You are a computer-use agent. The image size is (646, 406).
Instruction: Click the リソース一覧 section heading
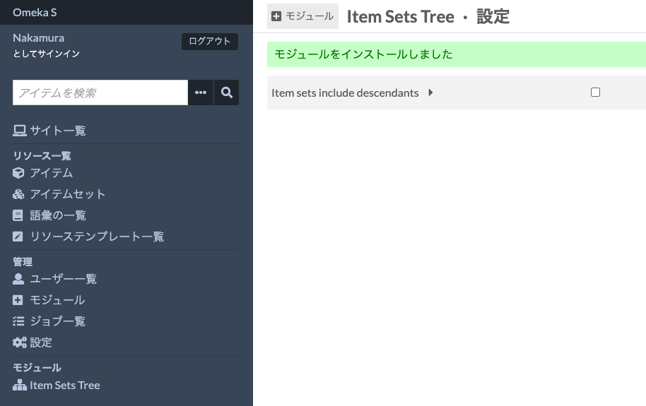42,155
